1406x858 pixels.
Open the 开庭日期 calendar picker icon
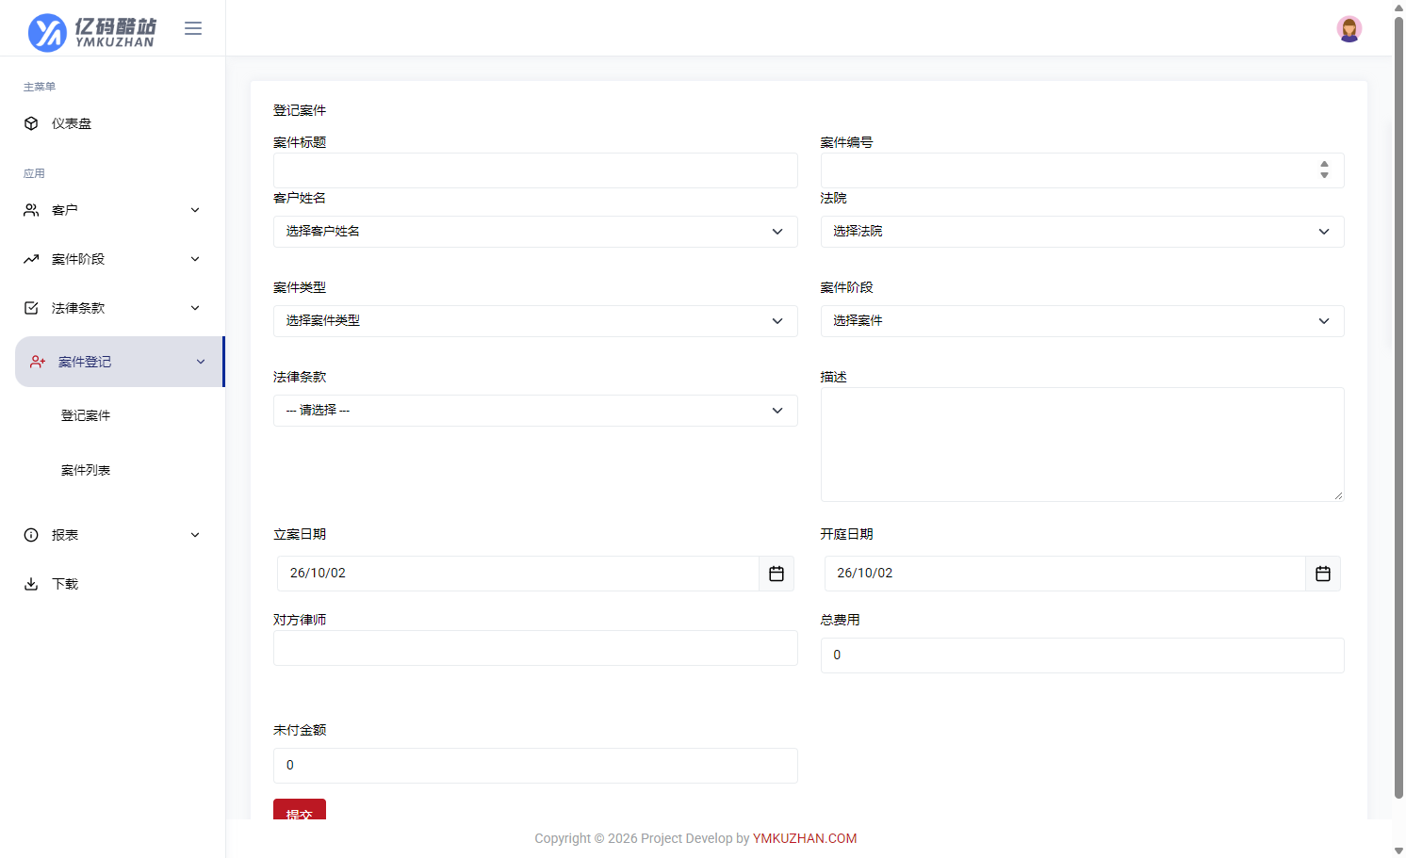1323,574
